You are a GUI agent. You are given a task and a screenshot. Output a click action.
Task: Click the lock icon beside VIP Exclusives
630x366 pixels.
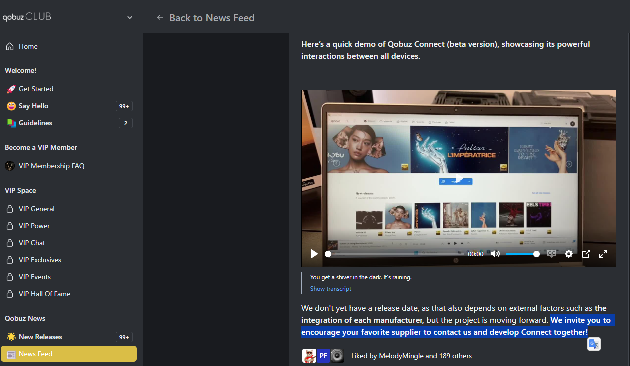10,260
